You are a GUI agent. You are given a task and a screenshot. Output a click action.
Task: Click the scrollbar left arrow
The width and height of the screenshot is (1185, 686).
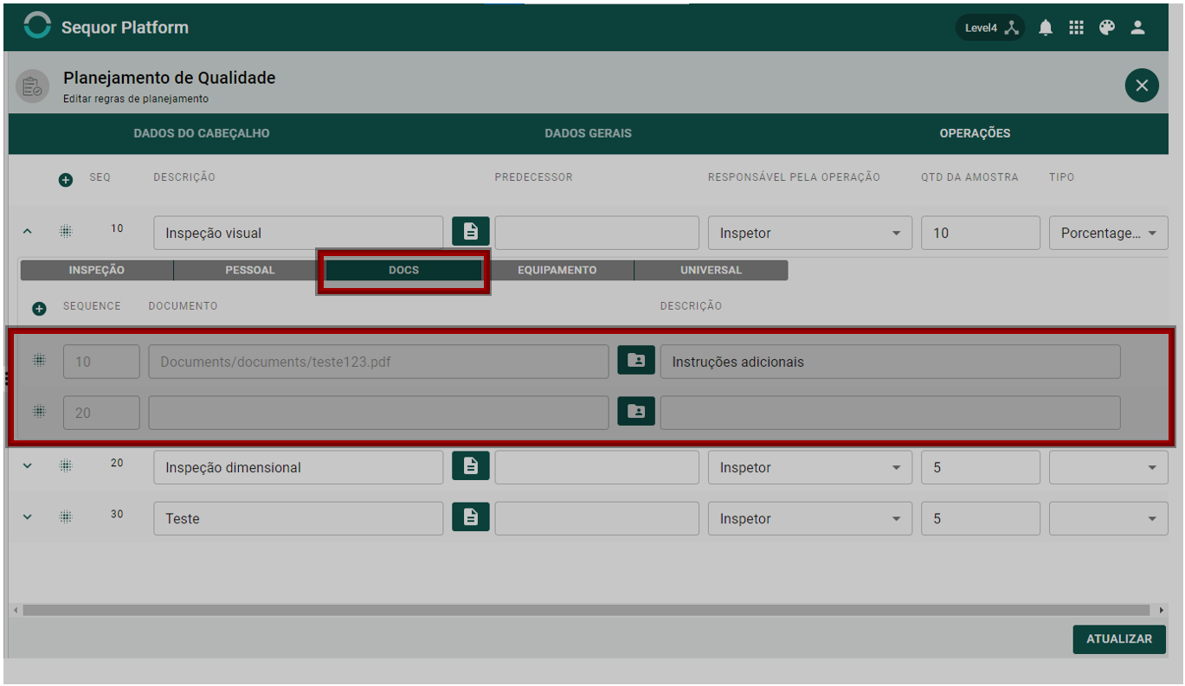(15, 610)
